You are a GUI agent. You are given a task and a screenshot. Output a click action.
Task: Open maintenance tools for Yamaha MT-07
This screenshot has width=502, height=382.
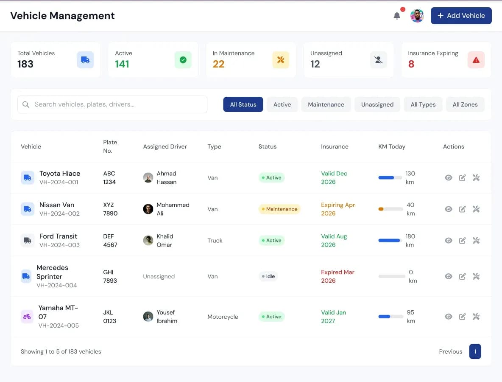point(476,317)
